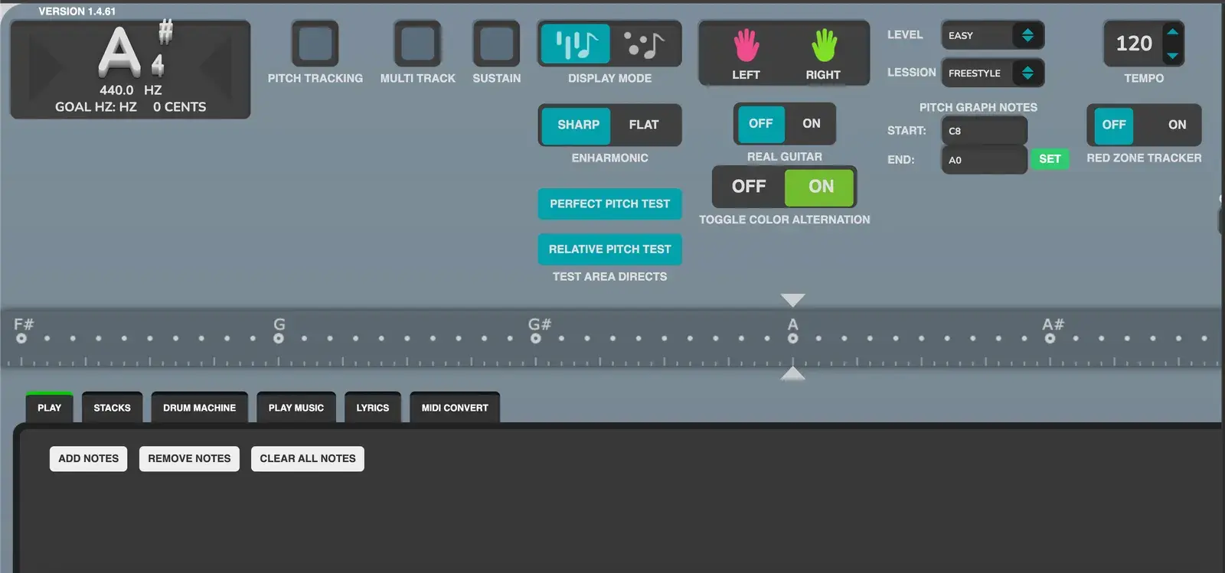
Task: Click the green Set button
Action: [x=1050, y=159]
